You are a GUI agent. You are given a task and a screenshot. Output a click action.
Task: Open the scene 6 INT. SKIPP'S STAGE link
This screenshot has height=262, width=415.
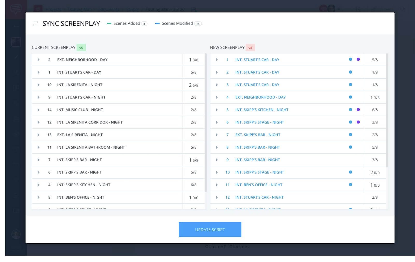coord(259,122)
